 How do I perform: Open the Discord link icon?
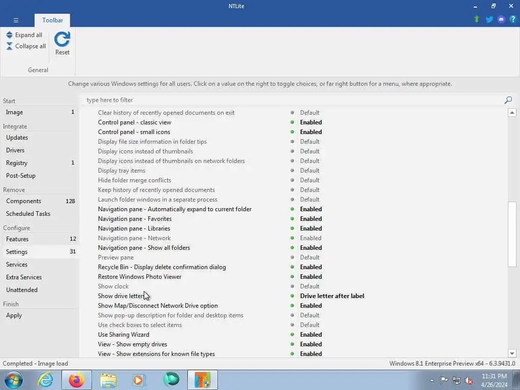(501, 20)
